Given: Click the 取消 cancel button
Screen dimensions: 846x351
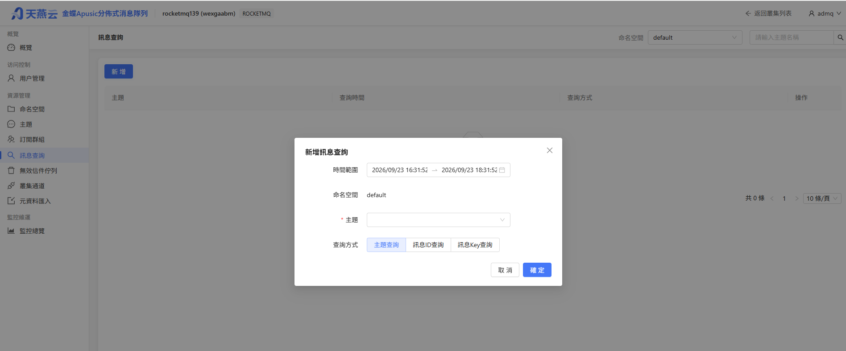Looking at the screenshot, I should click(x=505, y=270).
